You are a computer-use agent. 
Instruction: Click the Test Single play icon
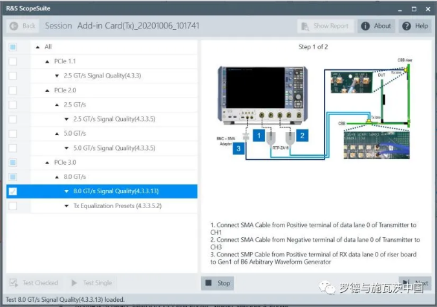(x=74, y=283)
